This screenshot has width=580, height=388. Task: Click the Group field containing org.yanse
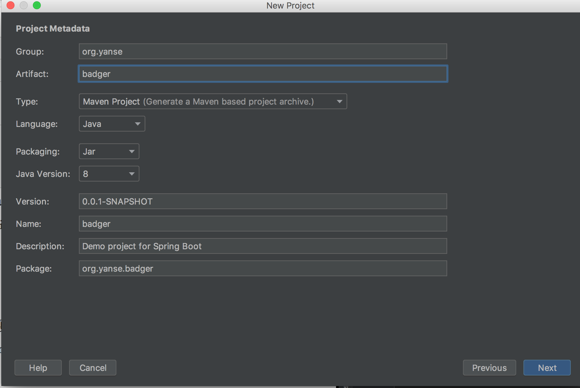(262, 52)
